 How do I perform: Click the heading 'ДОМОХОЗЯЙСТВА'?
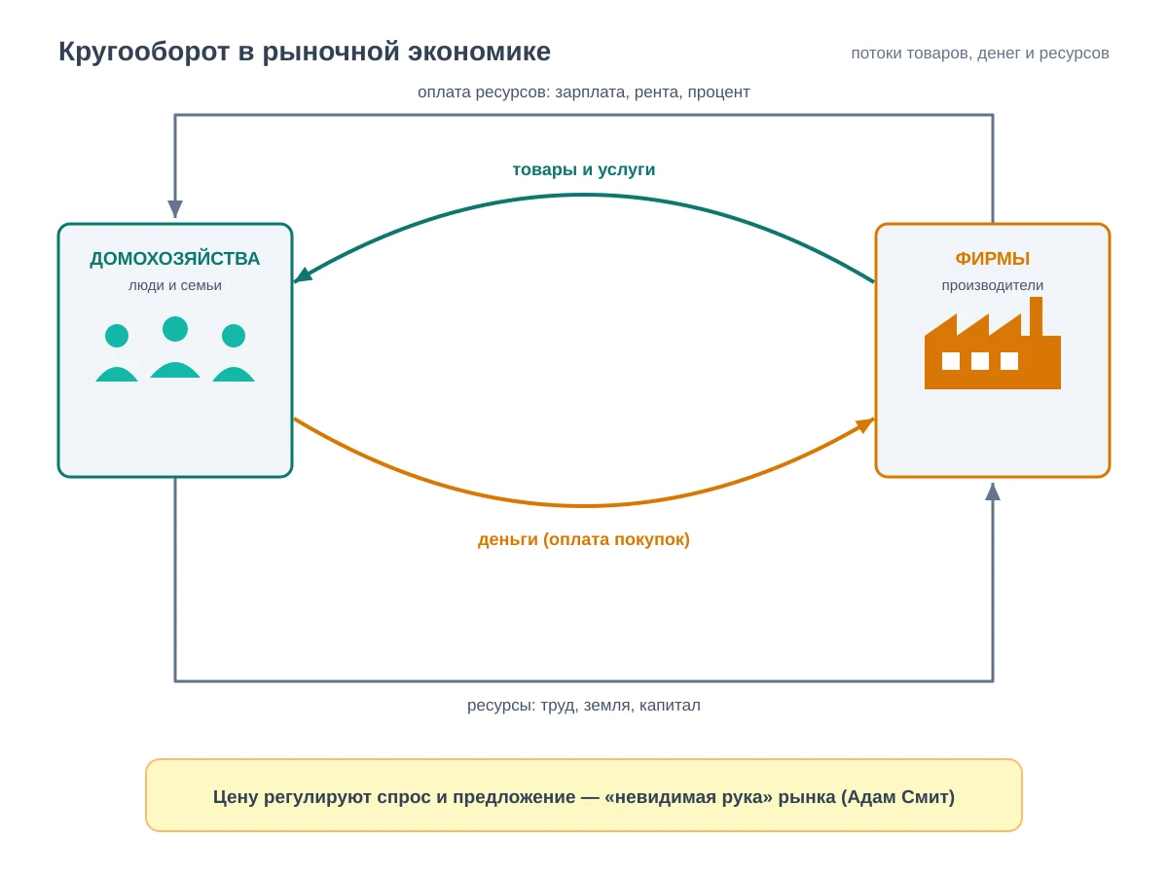[x=175, y=259]
